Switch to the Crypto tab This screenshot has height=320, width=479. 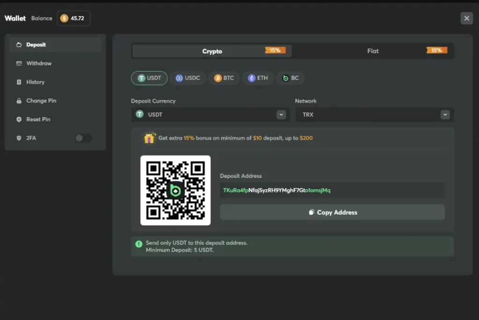pyautogui.click(x=212, y=51)
